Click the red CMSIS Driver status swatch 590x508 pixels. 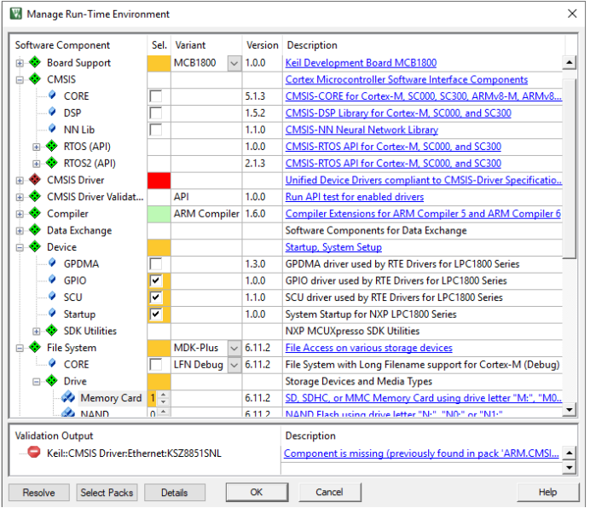(159, 180)
